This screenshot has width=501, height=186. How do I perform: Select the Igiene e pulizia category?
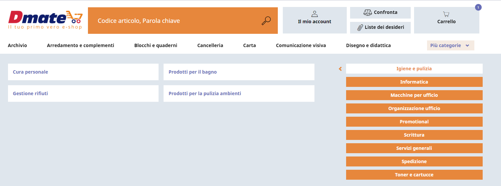point(414,69)
